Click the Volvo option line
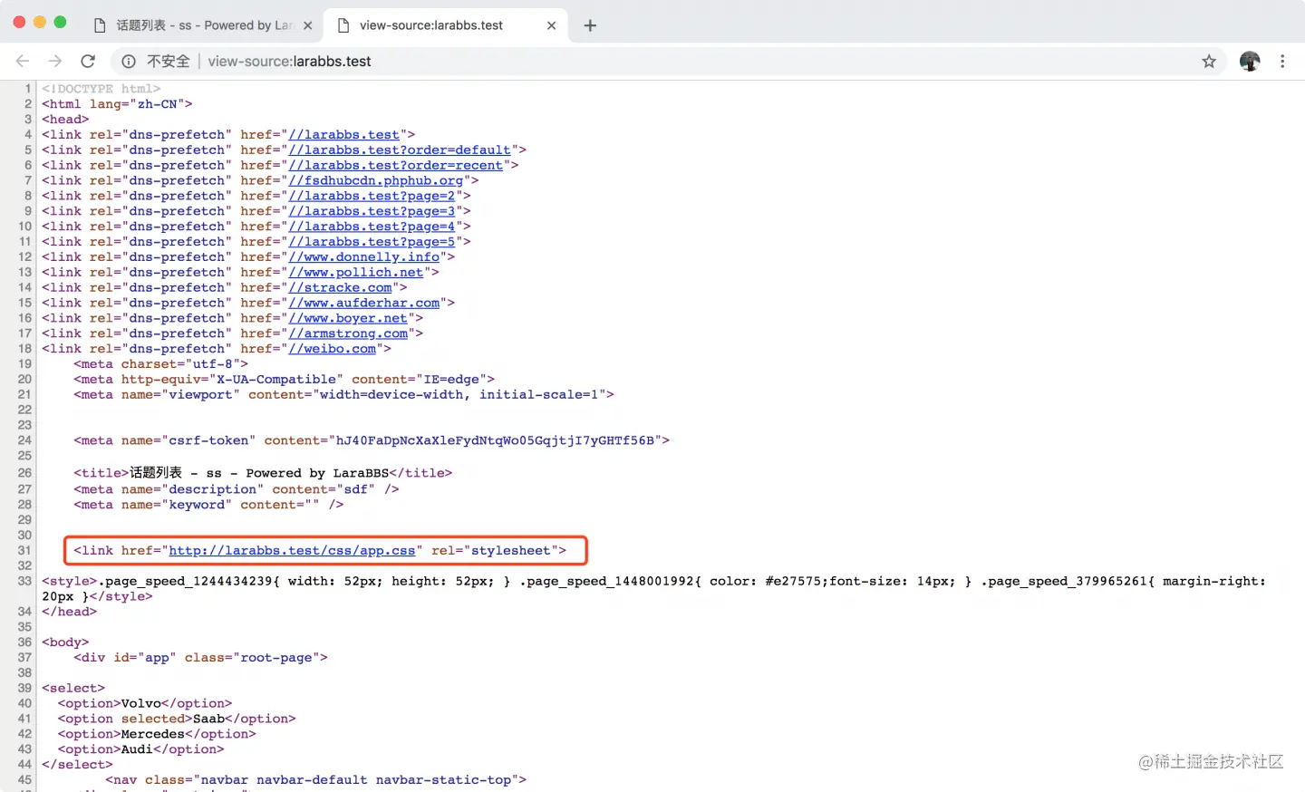This screenshot has height=792, width=1305. 145,704
